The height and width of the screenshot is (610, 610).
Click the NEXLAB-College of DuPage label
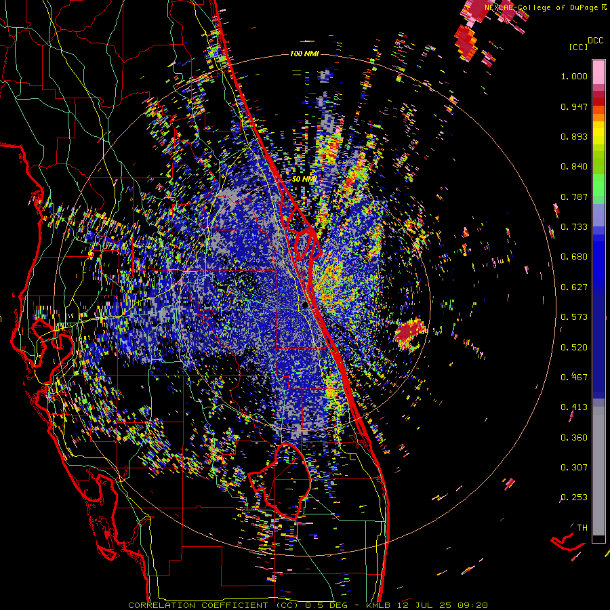coord(541,7)
